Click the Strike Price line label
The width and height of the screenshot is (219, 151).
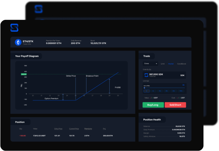click(x=71, y=76)
